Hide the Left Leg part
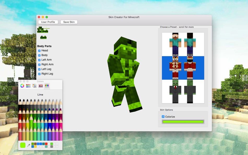Screen dimensions: 248x155 (x=39, y=69)
